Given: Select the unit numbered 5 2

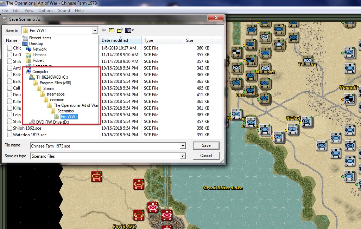Looking at the screenshot, I should point(237,68).
